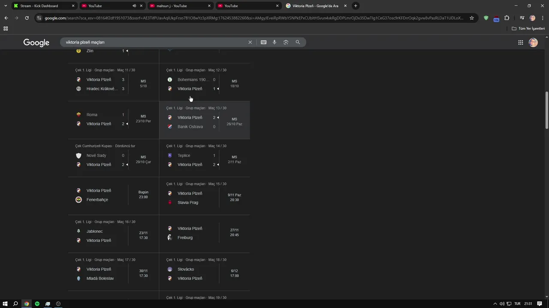Click the Zlín team row
The image size is (549, 308).
tap(102, 51)
